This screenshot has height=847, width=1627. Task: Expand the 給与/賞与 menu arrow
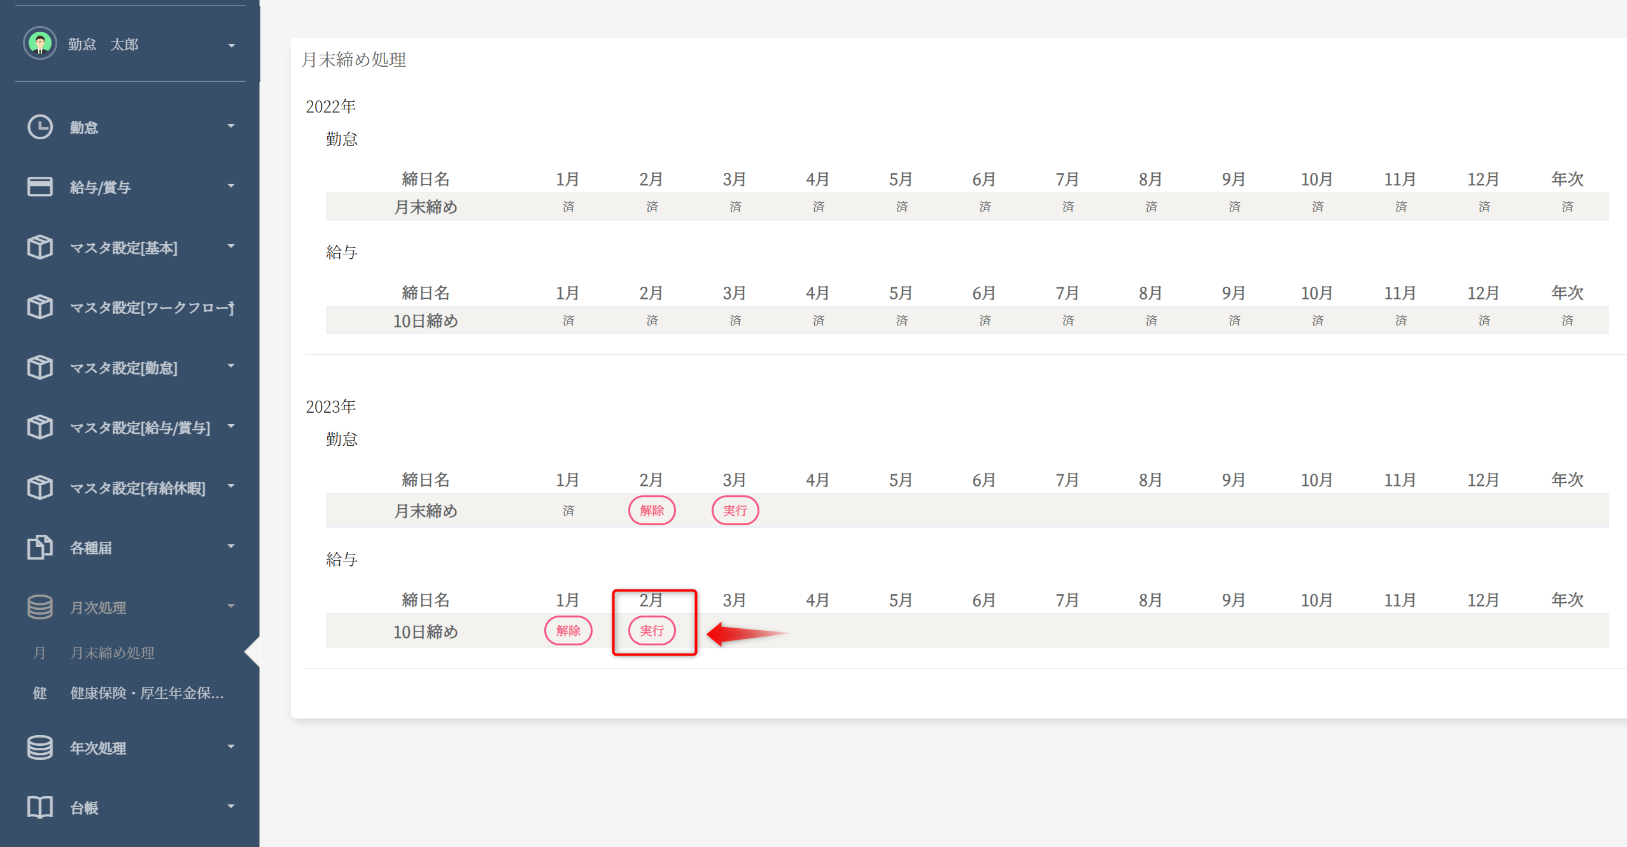(x=231, y=186)
